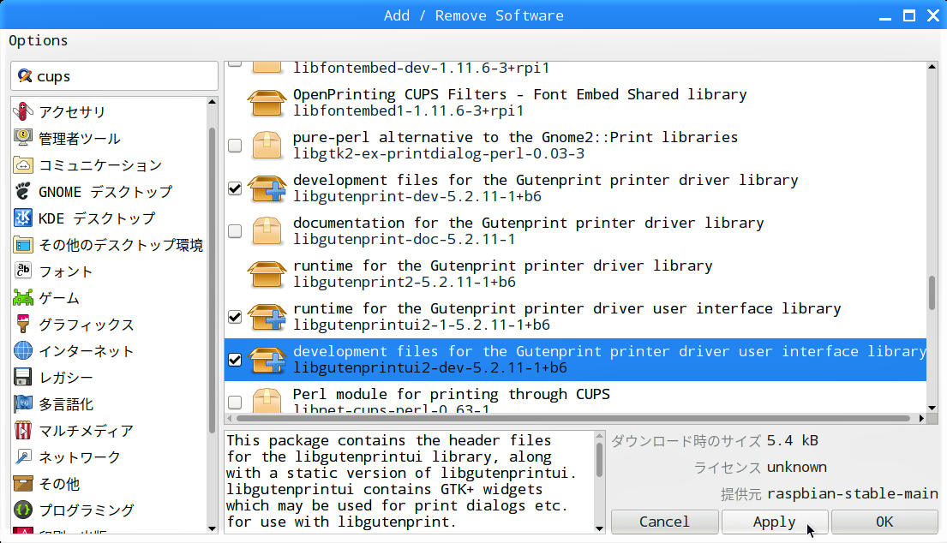Click the アクセサリ category icon

click(23, 111)
